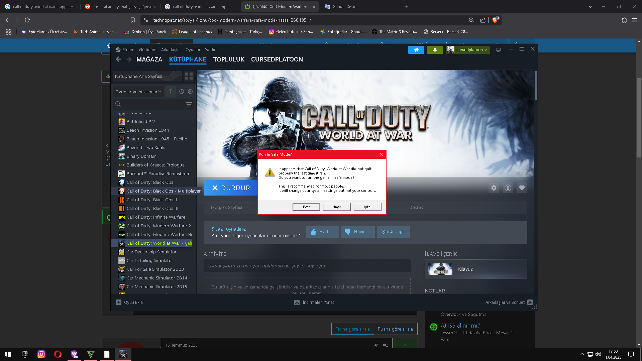Click the library filter options icon
Screen dimensions: 642x361
point(189,104)
